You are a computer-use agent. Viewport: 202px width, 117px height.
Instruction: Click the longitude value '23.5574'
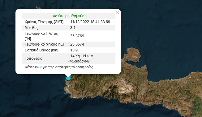(77, 44)
